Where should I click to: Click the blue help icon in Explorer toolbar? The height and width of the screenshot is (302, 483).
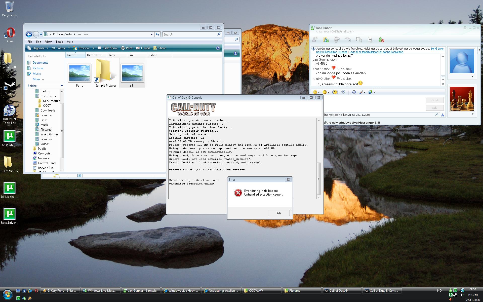(x=218, y=48)
